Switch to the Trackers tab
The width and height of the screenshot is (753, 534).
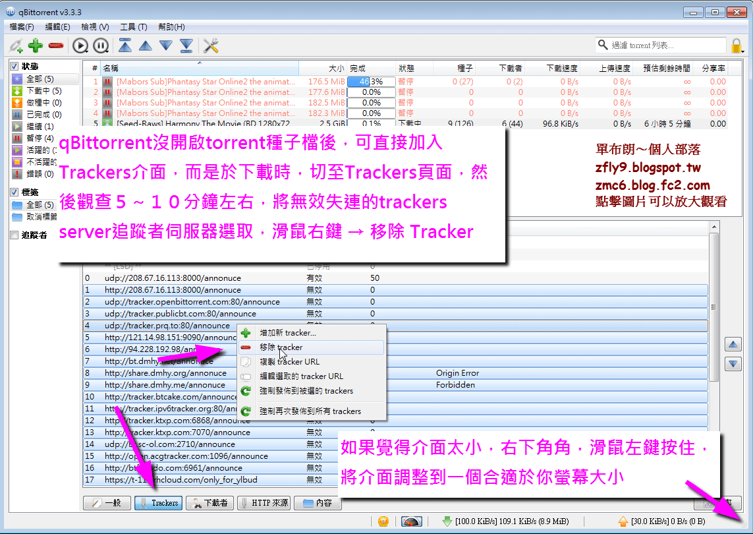pyautogui.click(x=158, y=503)
